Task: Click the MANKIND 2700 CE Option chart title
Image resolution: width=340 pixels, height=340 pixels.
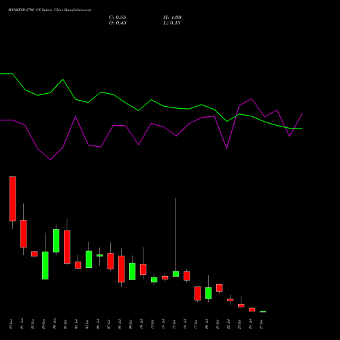Action: [x=50, y=10]
